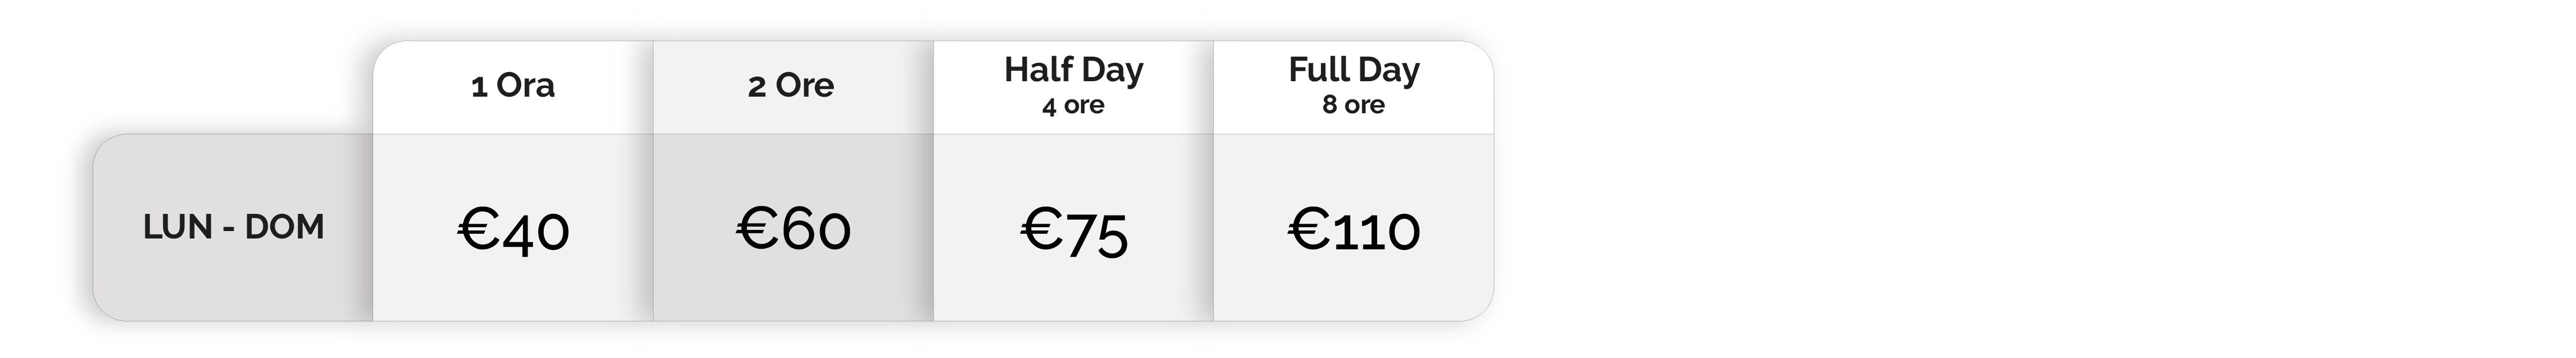Click the Half Day heading text
Viewport: 2576px width, 358px height.
tap(1074, 69)
